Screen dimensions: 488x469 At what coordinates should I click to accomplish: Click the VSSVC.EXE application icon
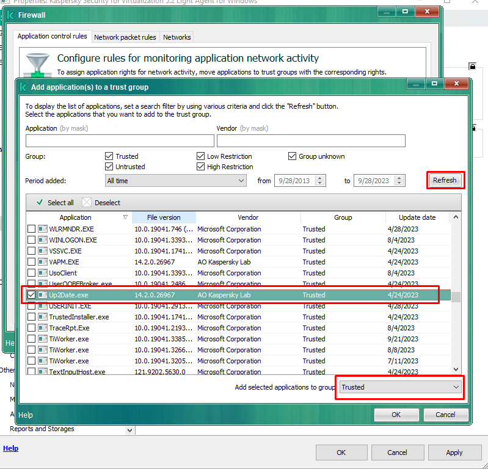[42, 251]
